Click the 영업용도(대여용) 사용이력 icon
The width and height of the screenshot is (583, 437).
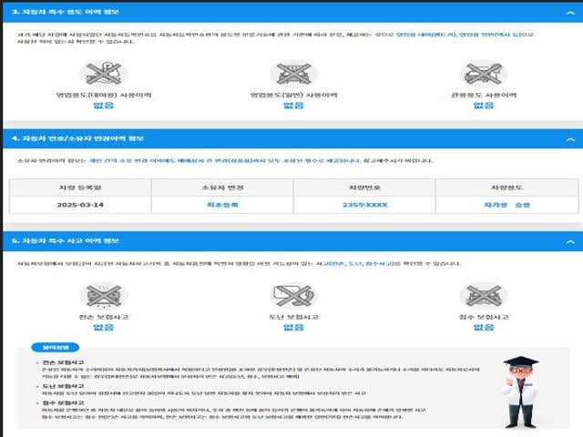tap(103, 73)
